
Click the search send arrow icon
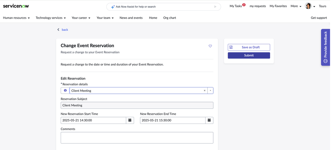coord(215,7)
